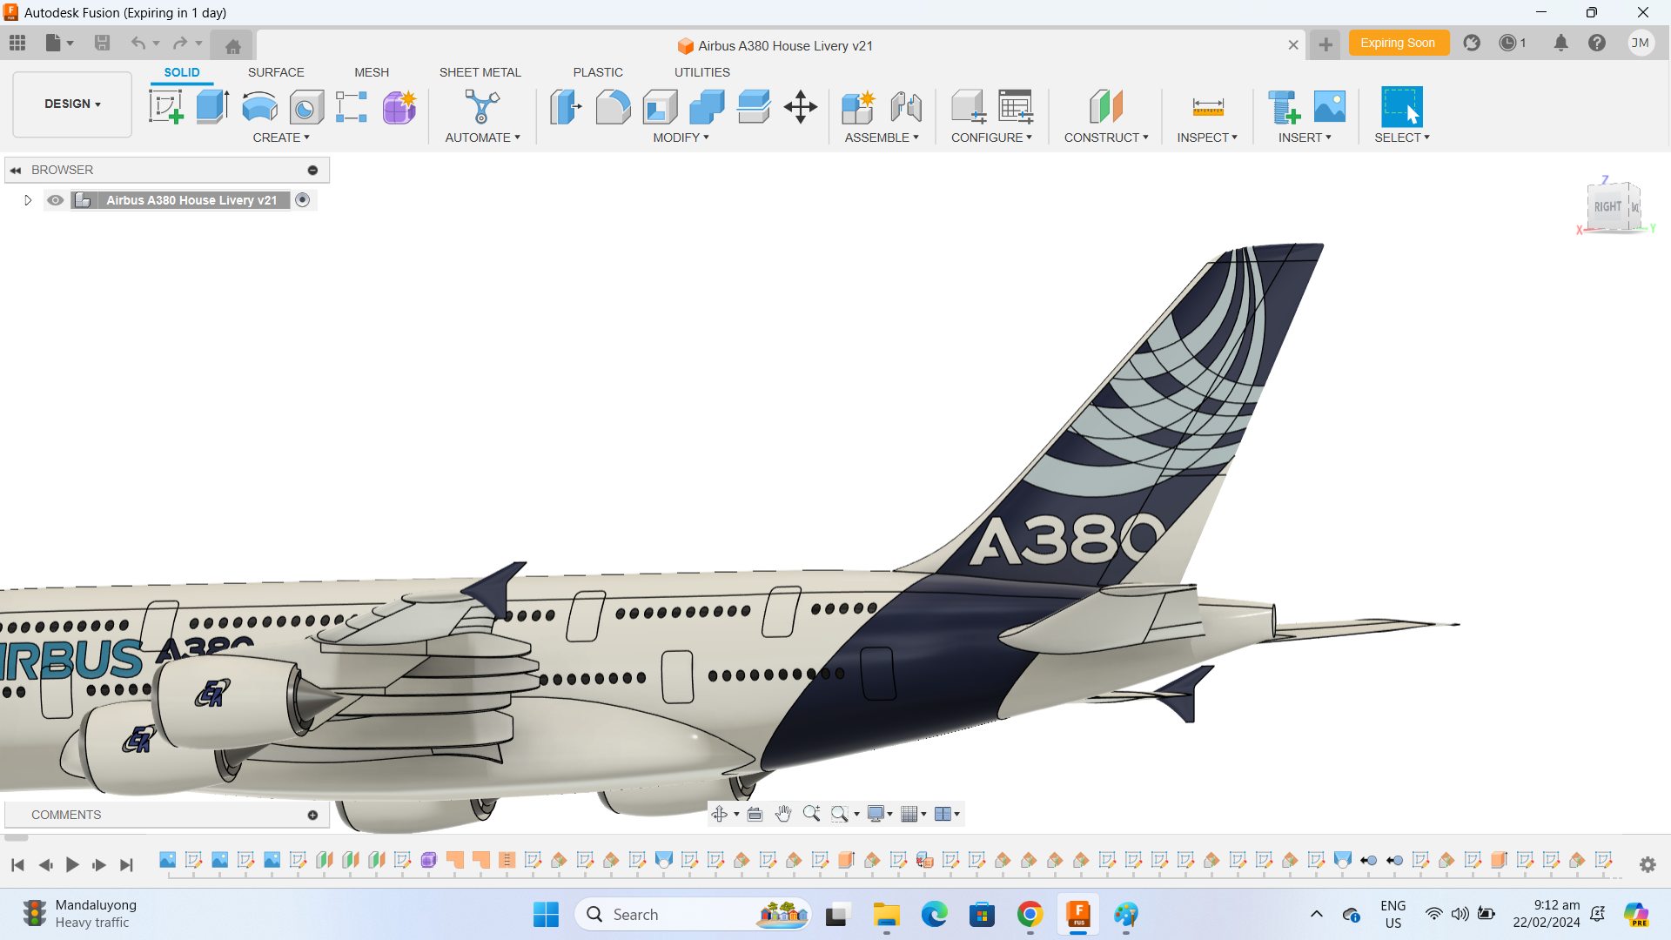Switch to the SHEET METAL tab
This screenshot has height=940, width=1671.
(x=480, y=72)
